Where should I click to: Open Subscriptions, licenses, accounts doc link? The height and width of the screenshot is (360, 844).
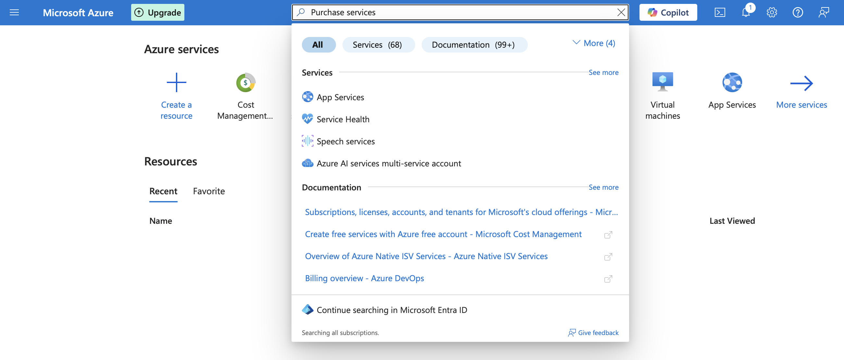(x=461, y=212)
